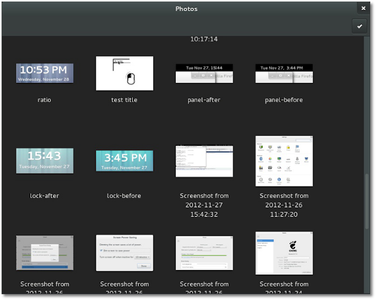Screen dimensions: 376x300
Task: Open the 'test title' mouse drawing thumbnail
Action: coord(125,74)
